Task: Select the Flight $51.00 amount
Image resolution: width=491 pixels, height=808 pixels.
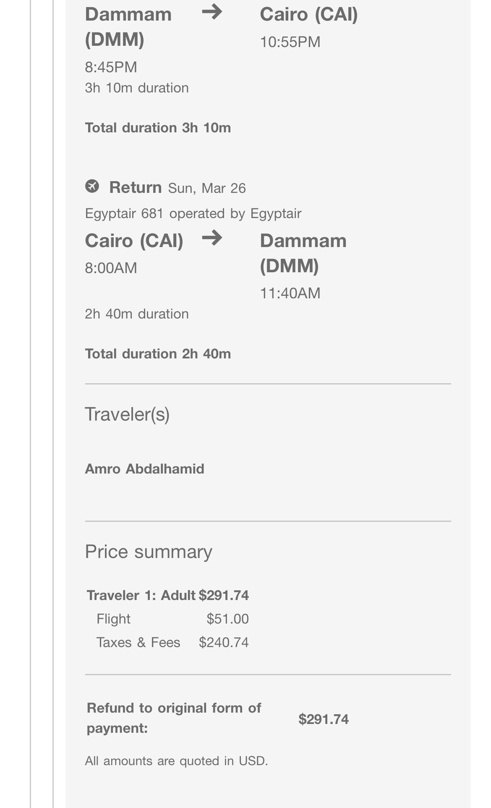Action: click(227, 619)
